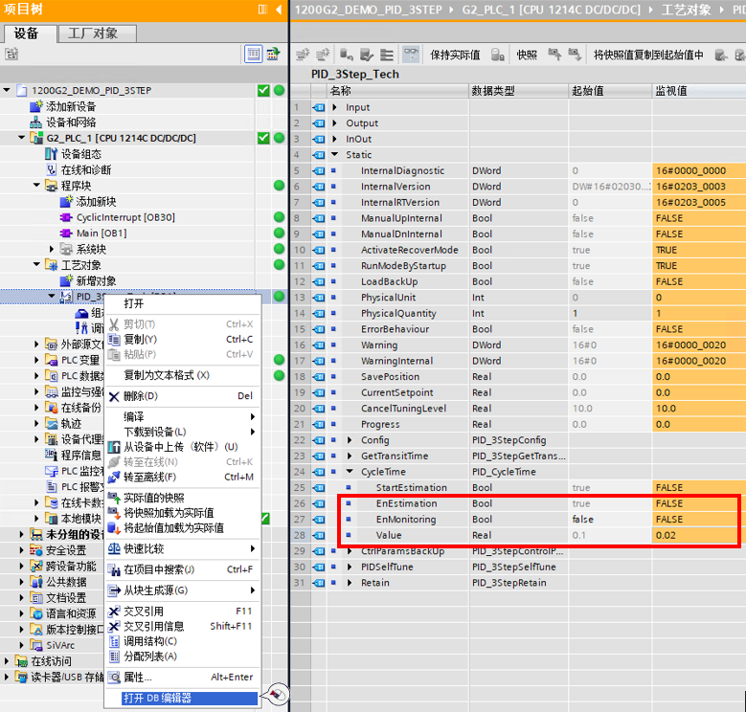This screenshot has width=746, height=712.
Task: Collapse the Static section row
Action: pos(336,155)
